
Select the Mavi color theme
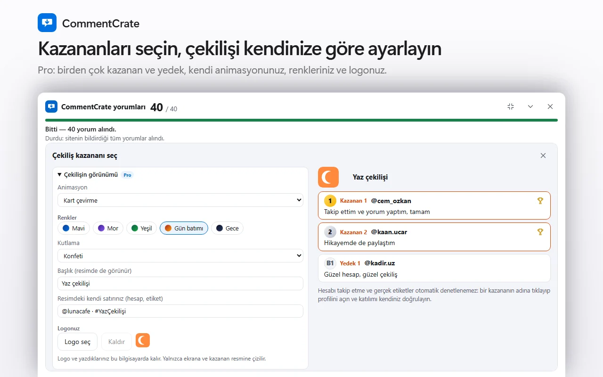click(x=73, y=228)
